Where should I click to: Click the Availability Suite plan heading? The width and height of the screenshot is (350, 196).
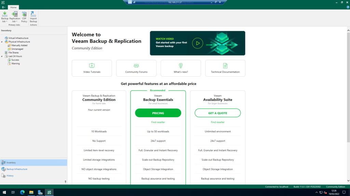click(218, 100)
